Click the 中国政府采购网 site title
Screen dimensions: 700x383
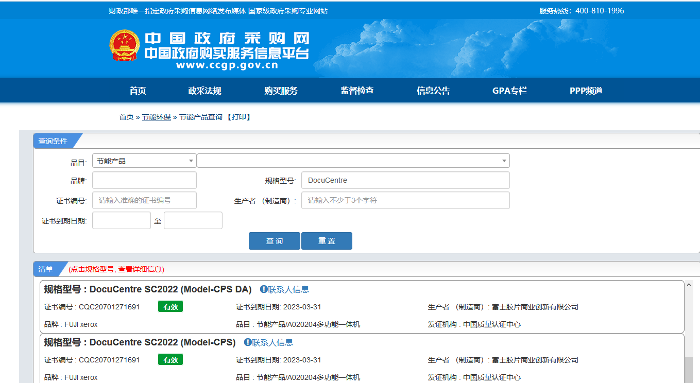tap(227, 39)
